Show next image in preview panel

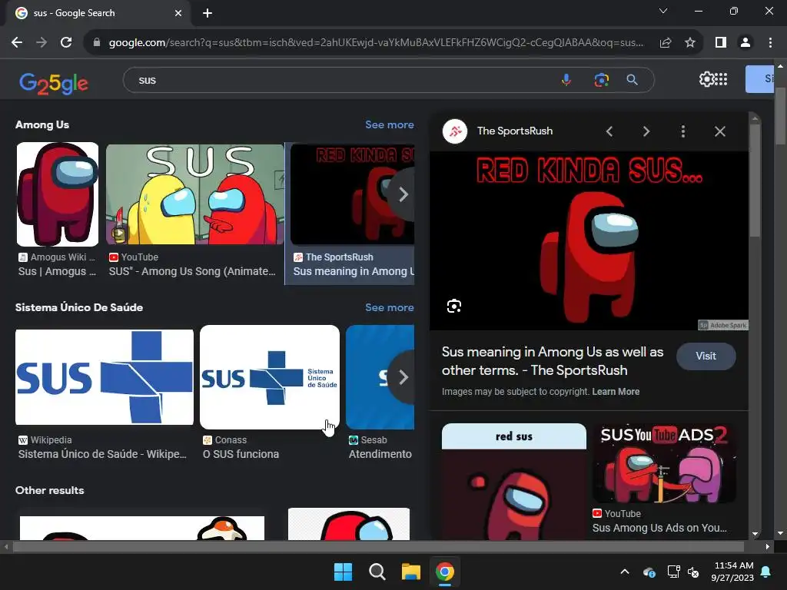(646, 131)
